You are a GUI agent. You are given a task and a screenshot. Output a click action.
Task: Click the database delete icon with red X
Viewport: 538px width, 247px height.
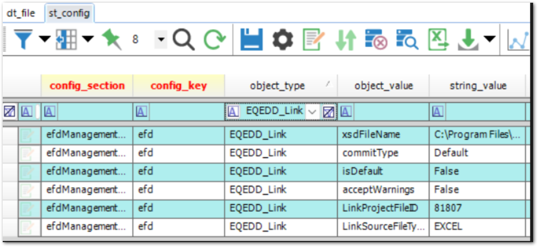click(x=376, y=39)
